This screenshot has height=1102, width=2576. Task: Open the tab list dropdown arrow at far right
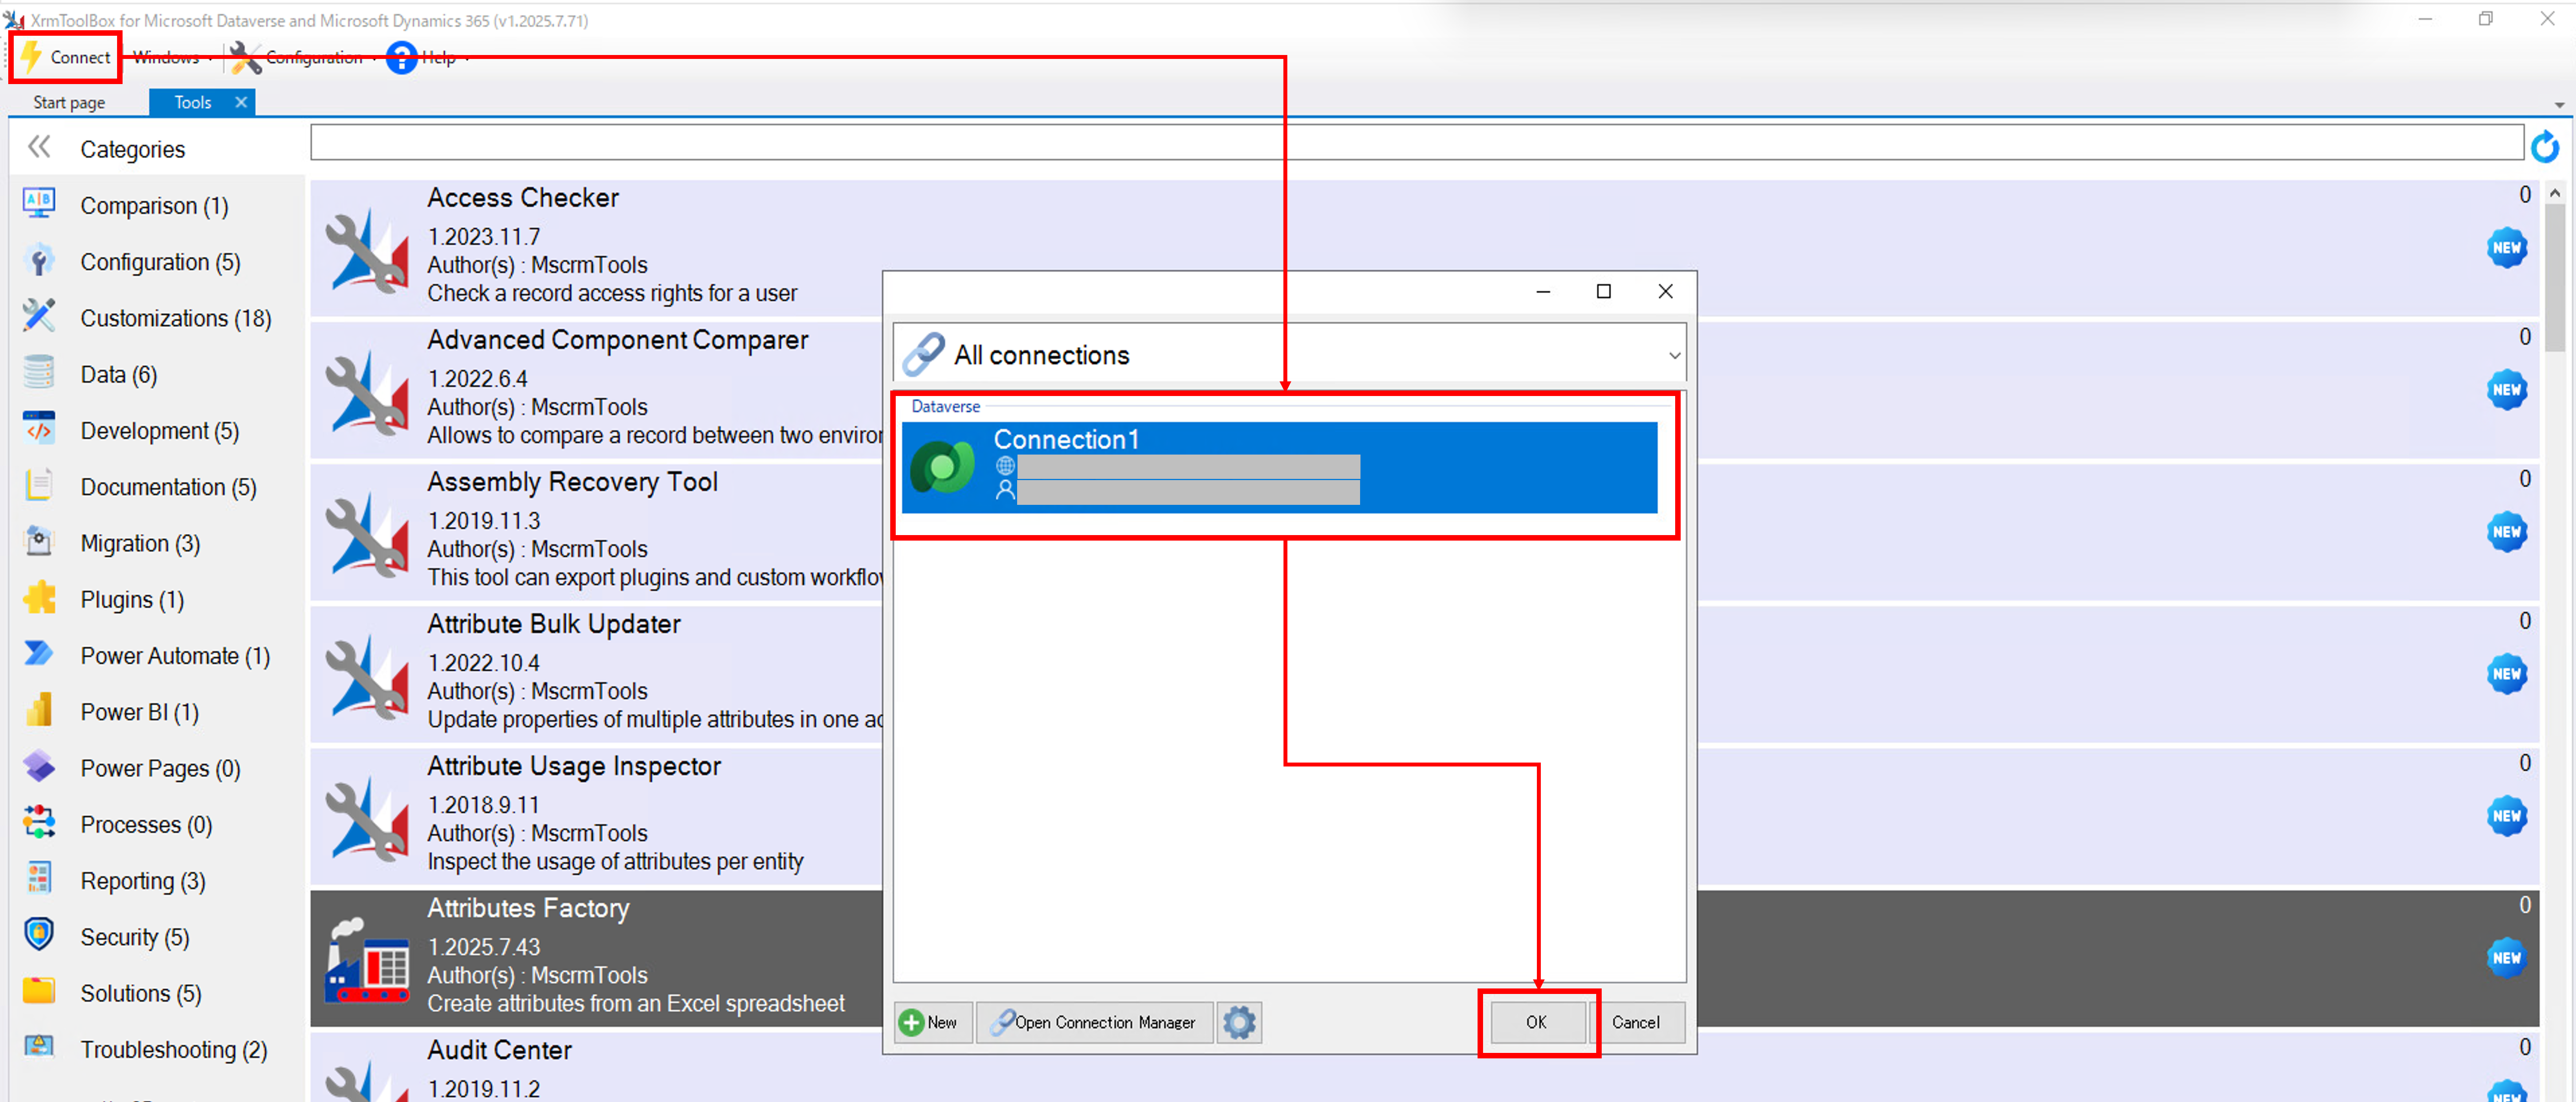pos(2559,105)
